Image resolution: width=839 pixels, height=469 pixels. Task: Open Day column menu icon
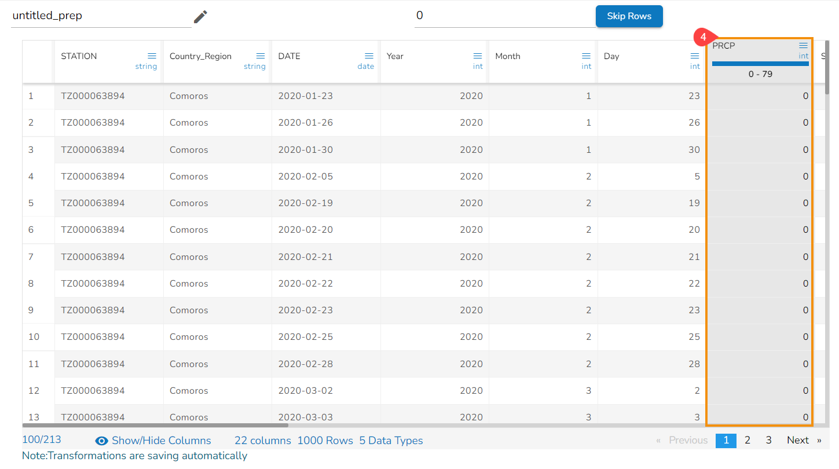point(695,56)
